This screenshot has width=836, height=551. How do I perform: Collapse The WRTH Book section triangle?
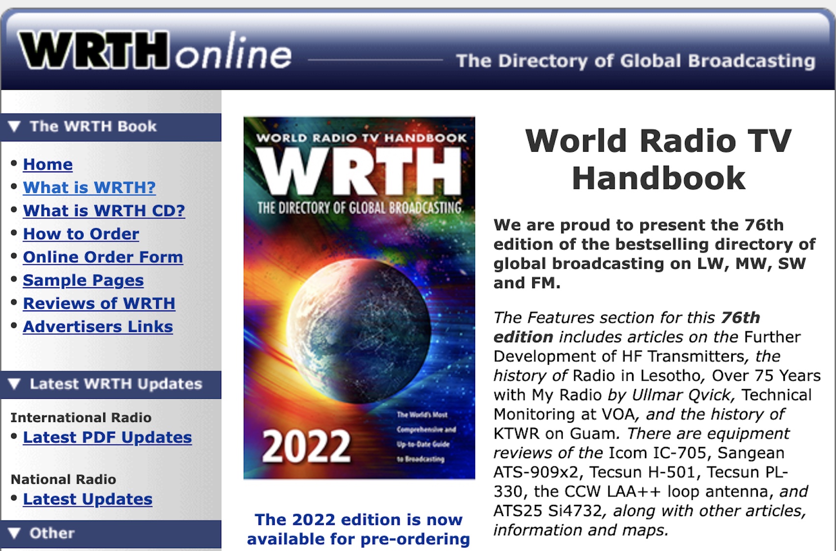tap(14, 126)
